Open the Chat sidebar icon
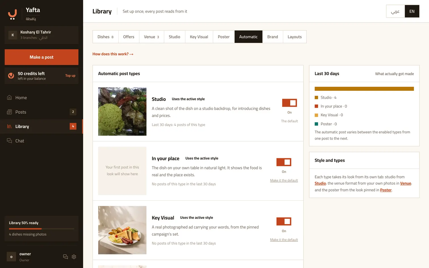Image resolution: width=429 pixels, height=268 pixels. [x=9, y=141]
